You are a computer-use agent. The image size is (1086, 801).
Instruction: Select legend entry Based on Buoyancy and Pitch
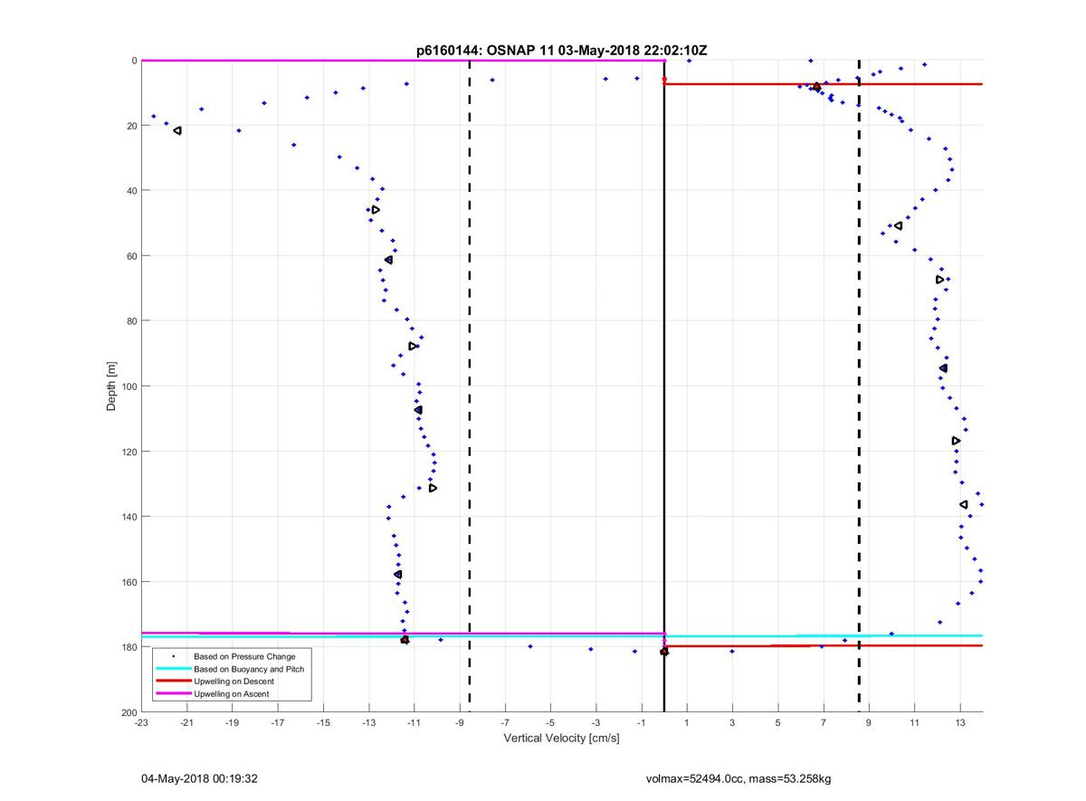[249, 669]
